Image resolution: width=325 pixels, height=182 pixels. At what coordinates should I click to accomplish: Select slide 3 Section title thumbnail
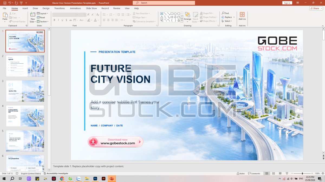[25, 91]
